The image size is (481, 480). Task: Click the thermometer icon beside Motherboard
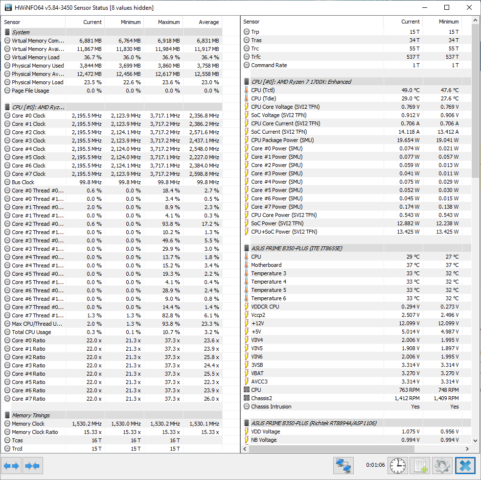(x=246, y=264)
